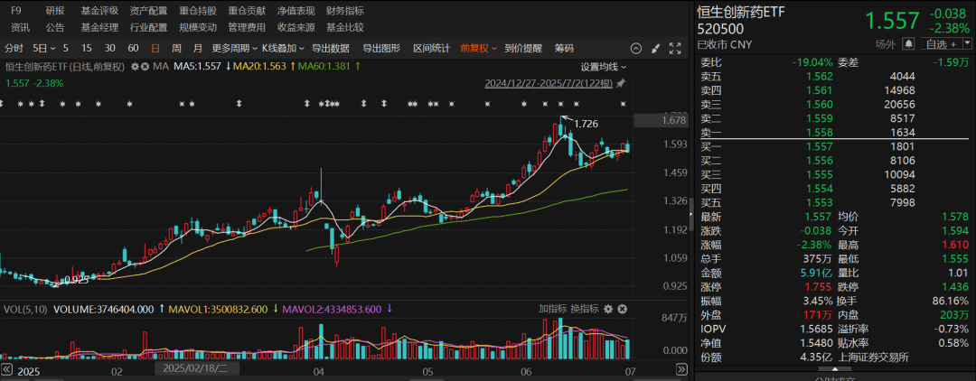Click 换指标 change indicator button
Screen dimensions: 976x381
tap(585, 309)
